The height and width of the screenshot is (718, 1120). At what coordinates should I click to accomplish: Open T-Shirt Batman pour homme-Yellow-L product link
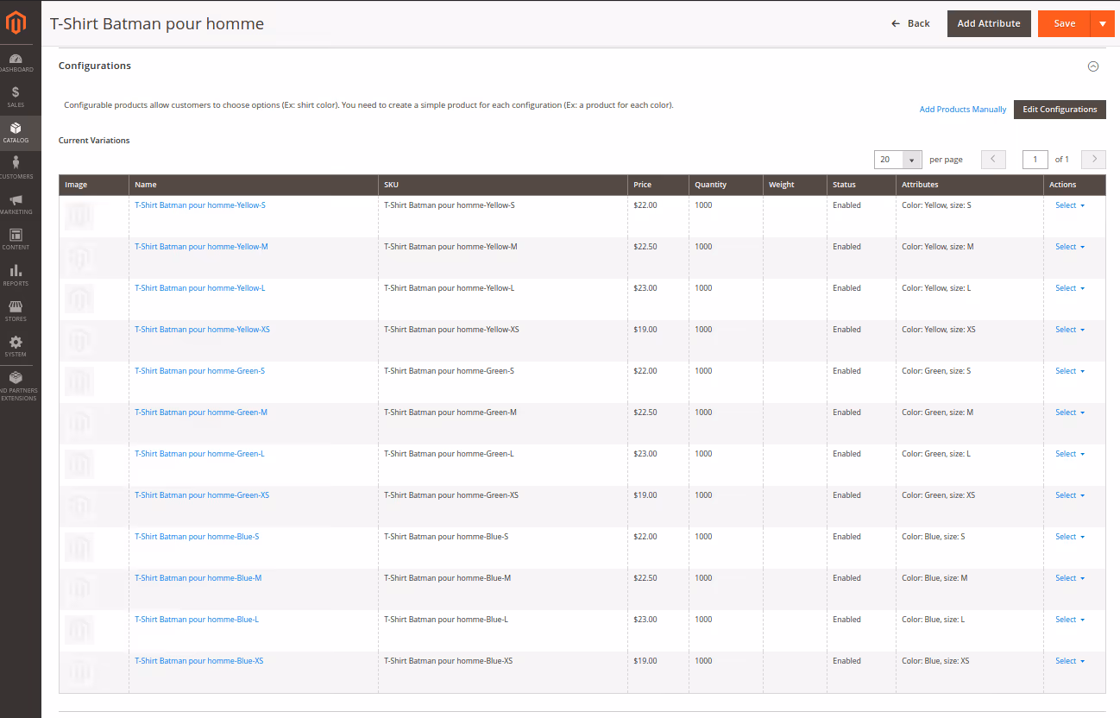[200, 288]
